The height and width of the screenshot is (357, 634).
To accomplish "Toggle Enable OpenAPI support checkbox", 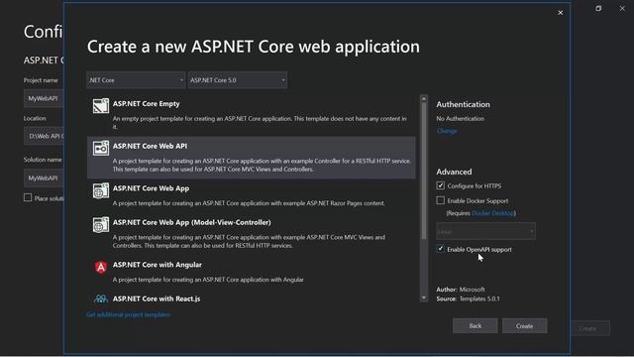I will click(x=440, y=249).
